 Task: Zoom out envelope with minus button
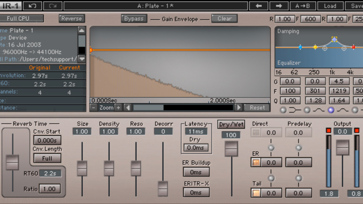94,108
